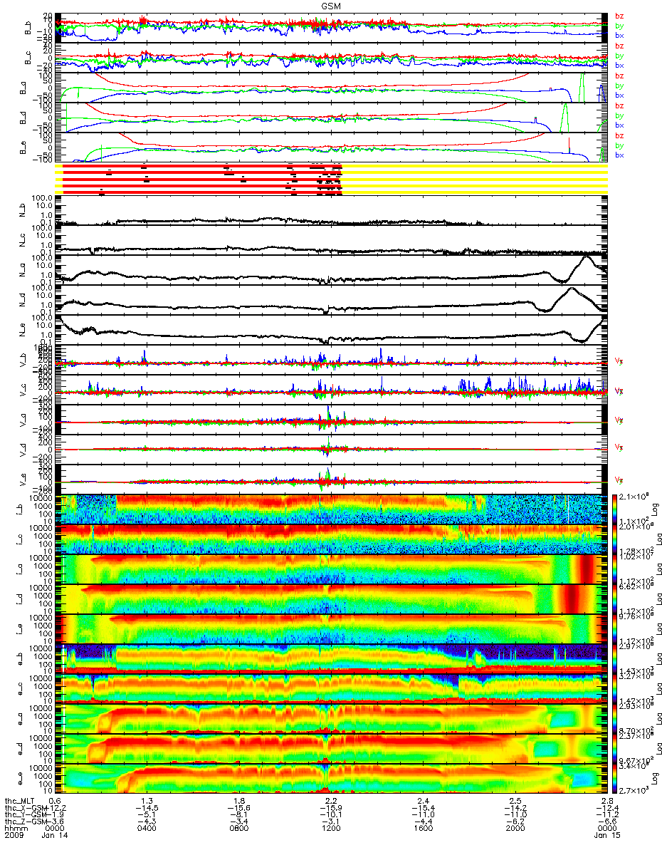This screenshot has height=855, width=662.
Task: Click the X-GSM value -14.5
Action: coord(147,807)
